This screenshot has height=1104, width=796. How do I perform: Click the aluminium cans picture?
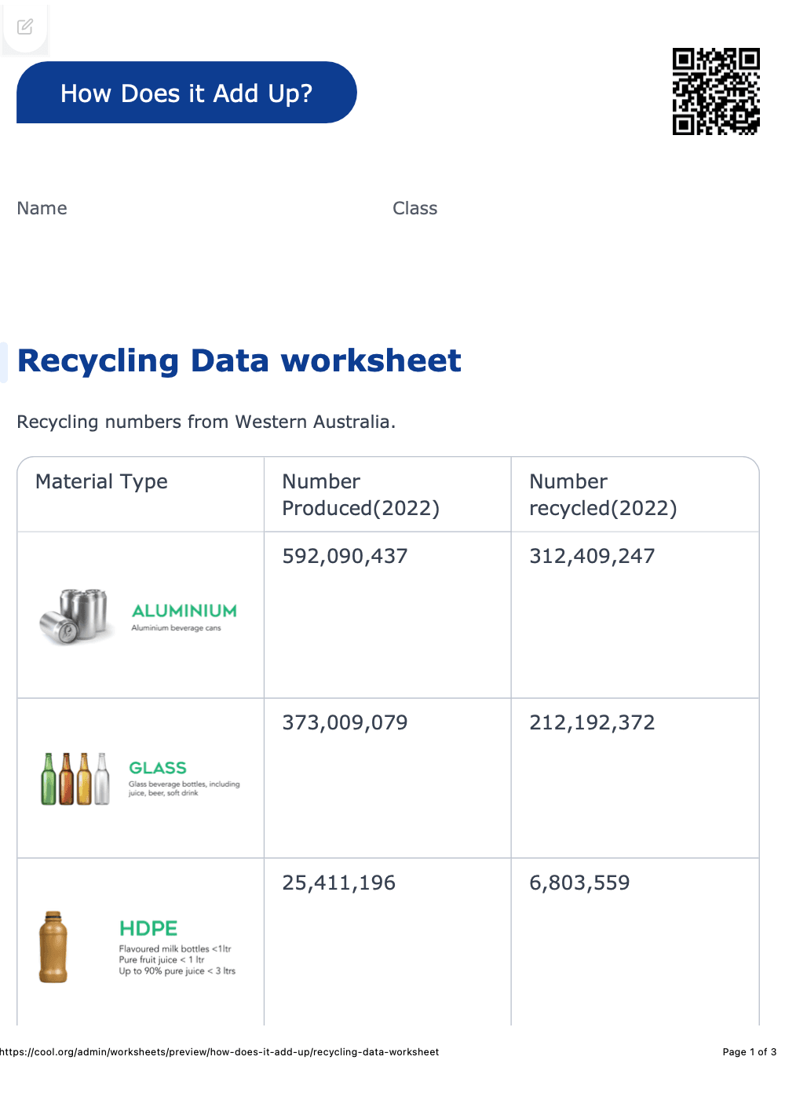74,616
